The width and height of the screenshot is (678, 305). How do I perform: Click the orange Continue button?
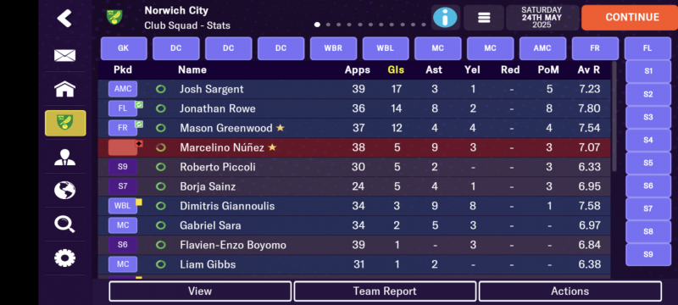[x=631, y=18]
